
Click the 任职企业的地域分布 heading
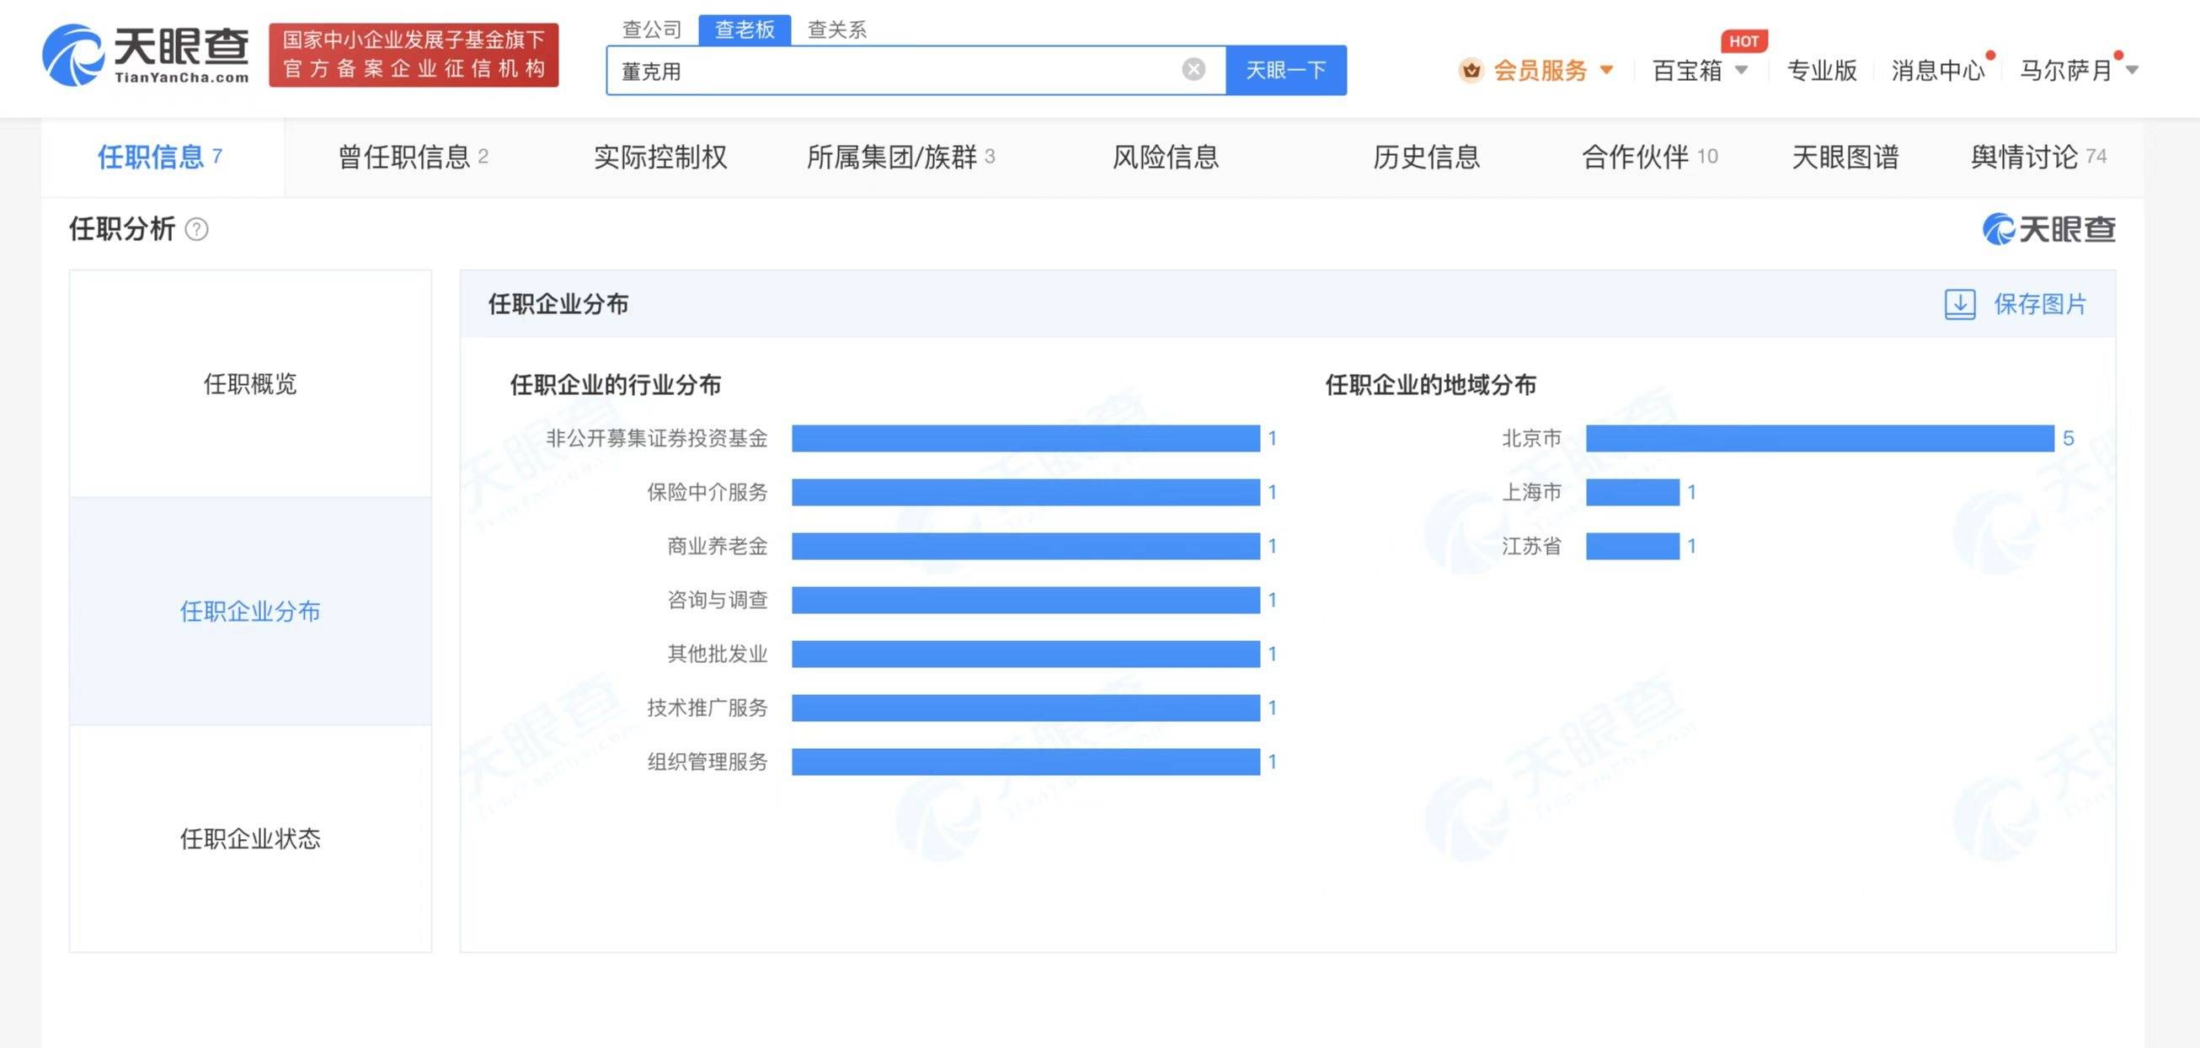click(x=1430, y=384)
